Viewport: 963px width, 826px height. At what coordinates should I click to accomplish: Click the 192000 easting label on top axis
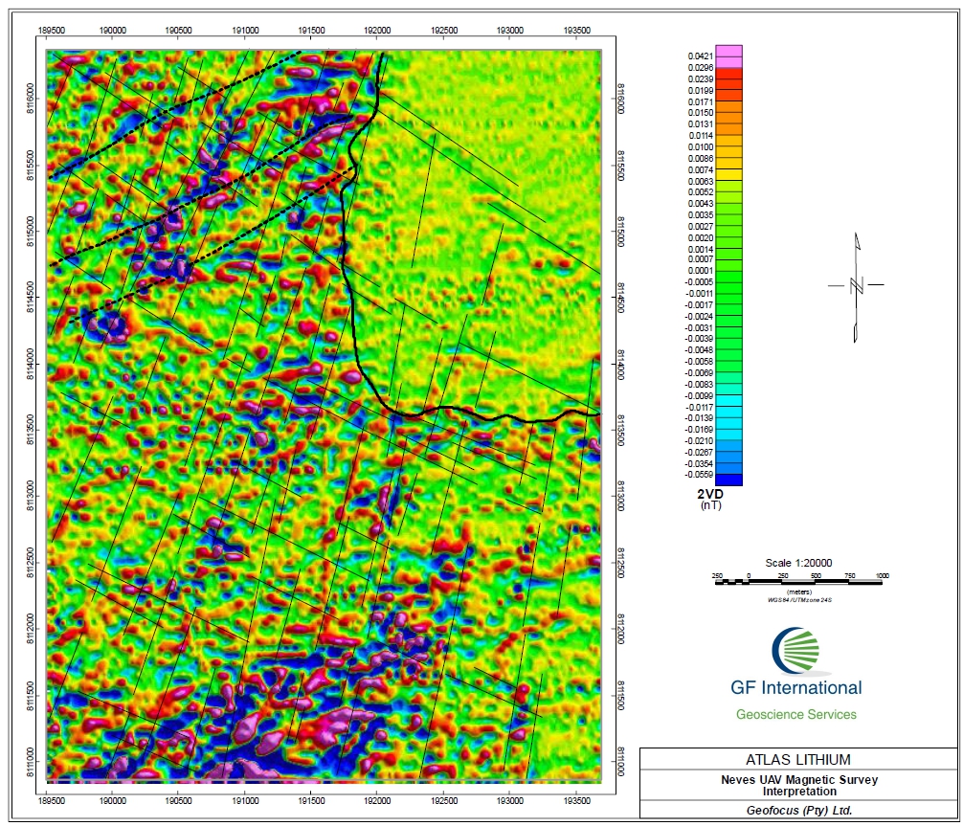coord(377,31)
